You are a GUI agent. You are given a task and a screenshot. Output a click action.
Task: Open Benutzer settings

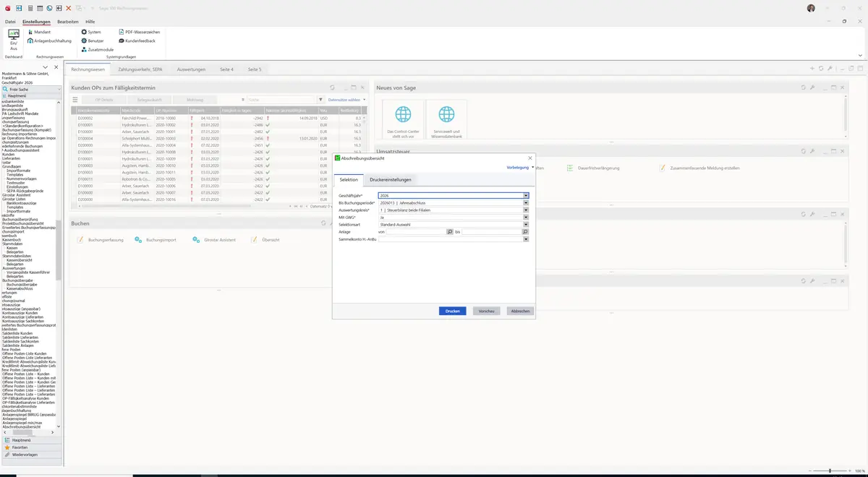(x=93, y=40)
